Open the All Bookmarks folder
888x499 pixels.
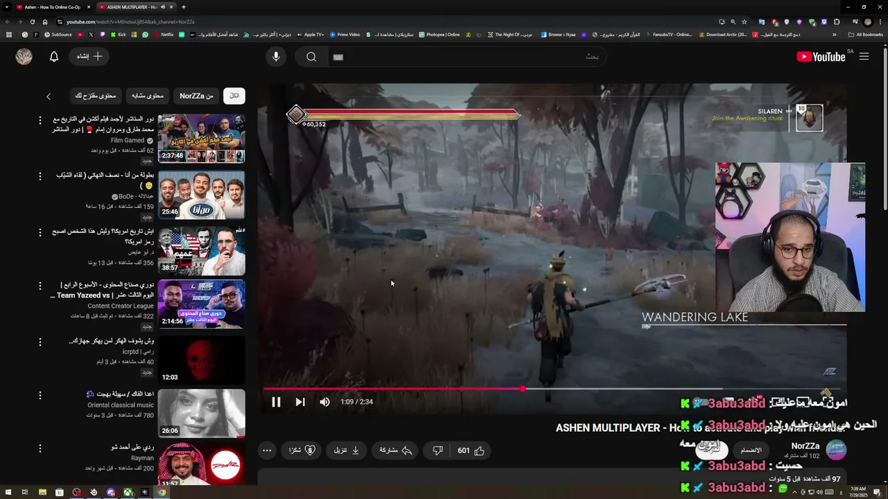pos(866,35)
